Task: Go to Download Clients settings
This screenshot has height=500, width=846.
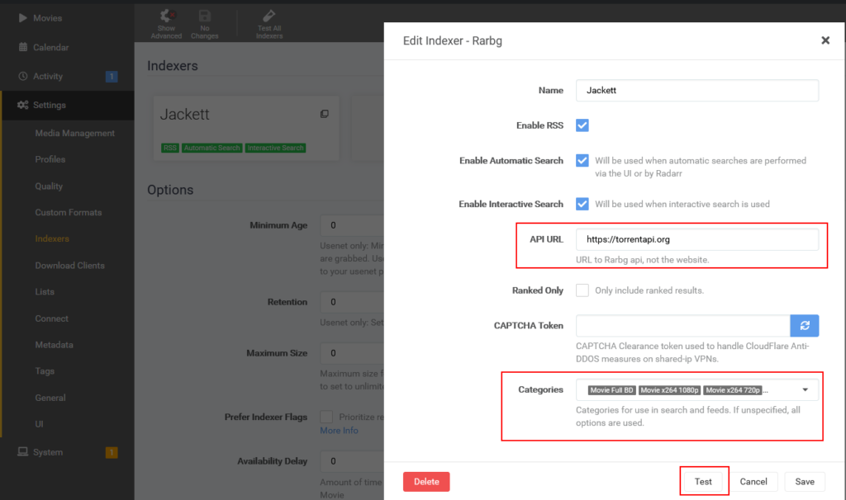Action: pos(69,265)
